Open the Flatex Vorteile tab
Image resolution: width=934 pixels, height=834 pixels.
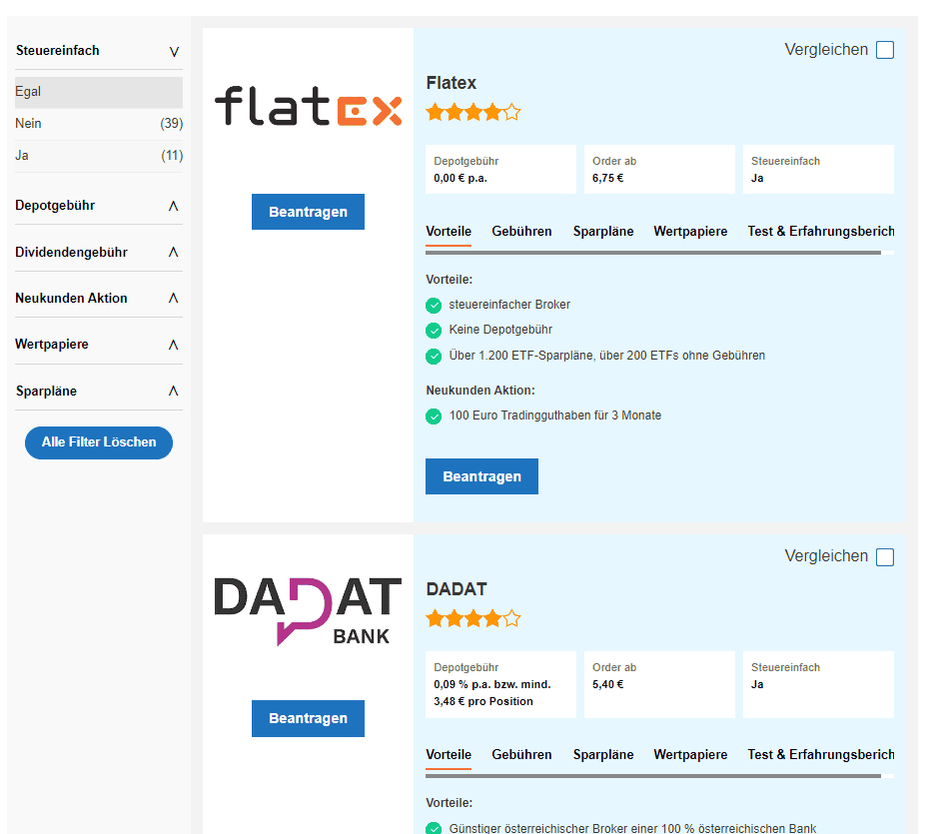[x=449, y=231]
